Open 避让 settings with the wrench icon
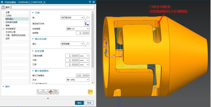This screenshot has height=107, width=211. [x=87, y=44]
